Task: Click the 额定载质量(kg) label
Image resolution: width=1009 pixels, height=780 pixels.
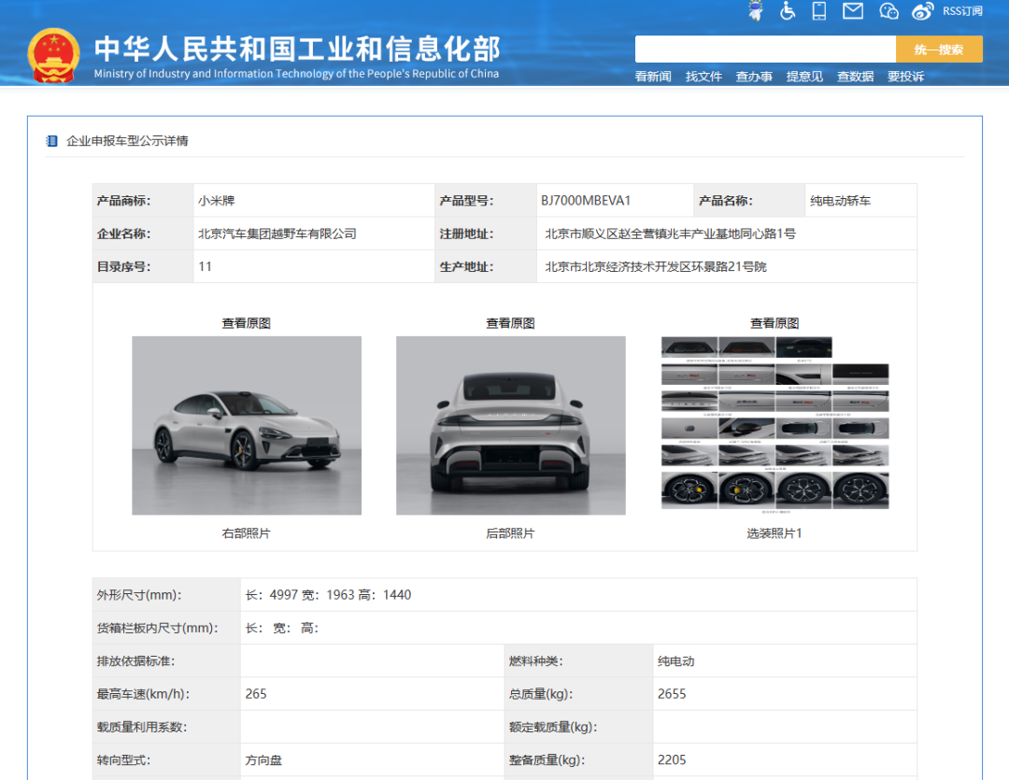Action: 553,727
